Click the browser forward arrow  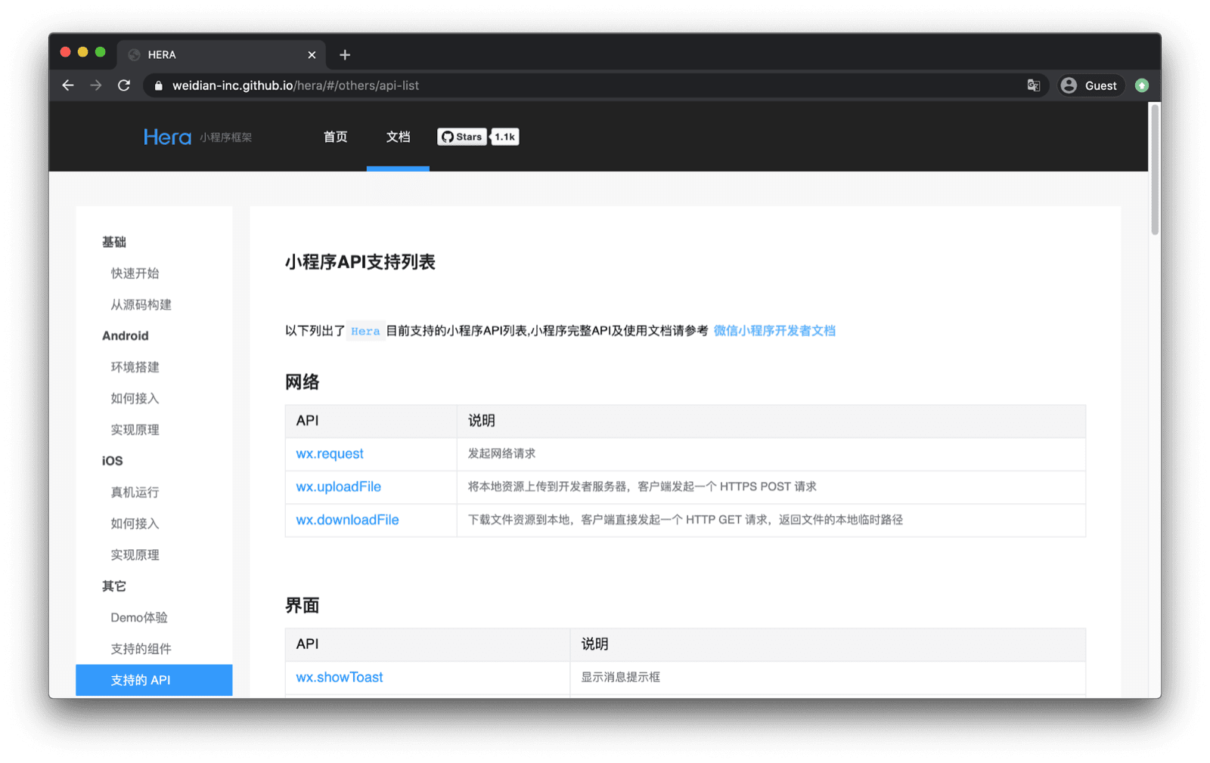point(95,85)
